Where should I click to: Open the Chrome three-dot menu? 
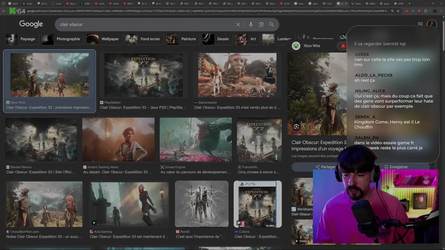point(441,11)
